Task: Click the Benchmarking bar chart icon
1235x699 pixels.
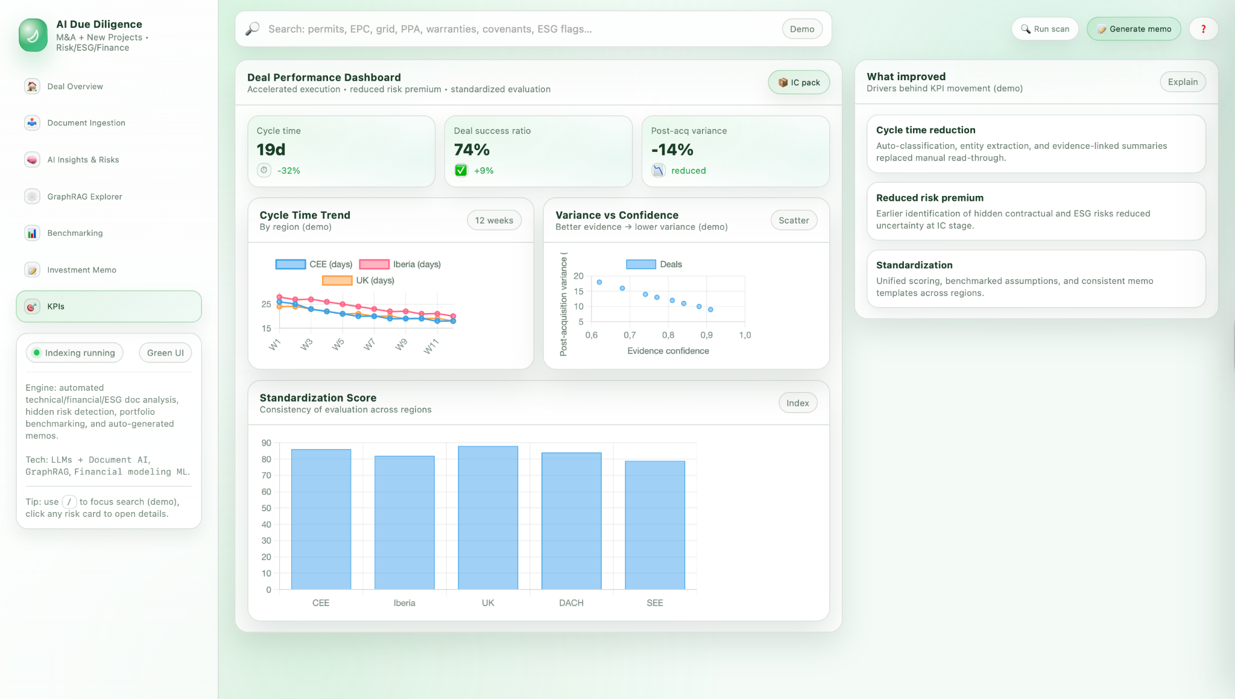Action: pyautogui.click(x=32, y=233)
